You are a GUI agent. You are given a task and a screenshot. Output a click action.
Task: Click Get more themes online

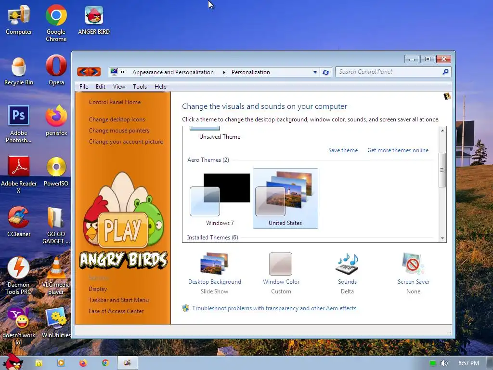pyautogui.click(x=398, y=150)
